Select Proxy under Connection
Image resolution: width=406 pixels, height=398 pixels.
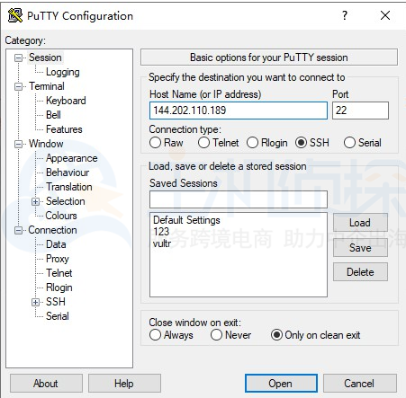tap(58, 259)
